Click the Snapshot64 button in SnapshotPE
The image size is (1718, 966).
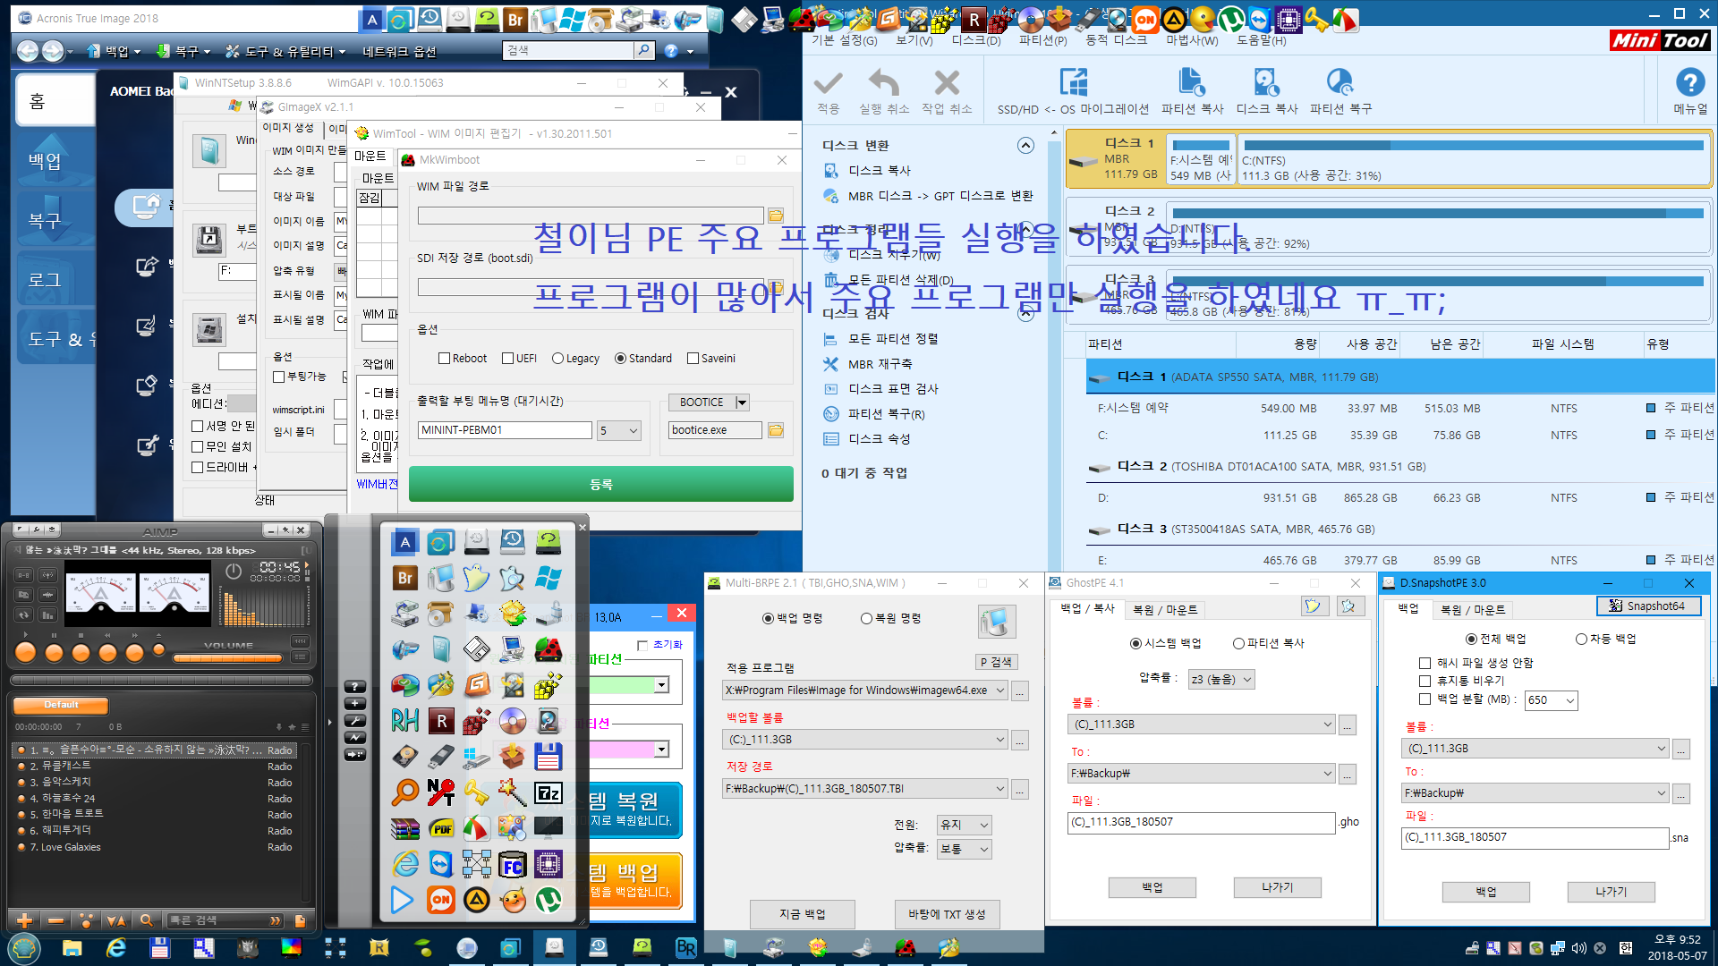click(1648, 606)
